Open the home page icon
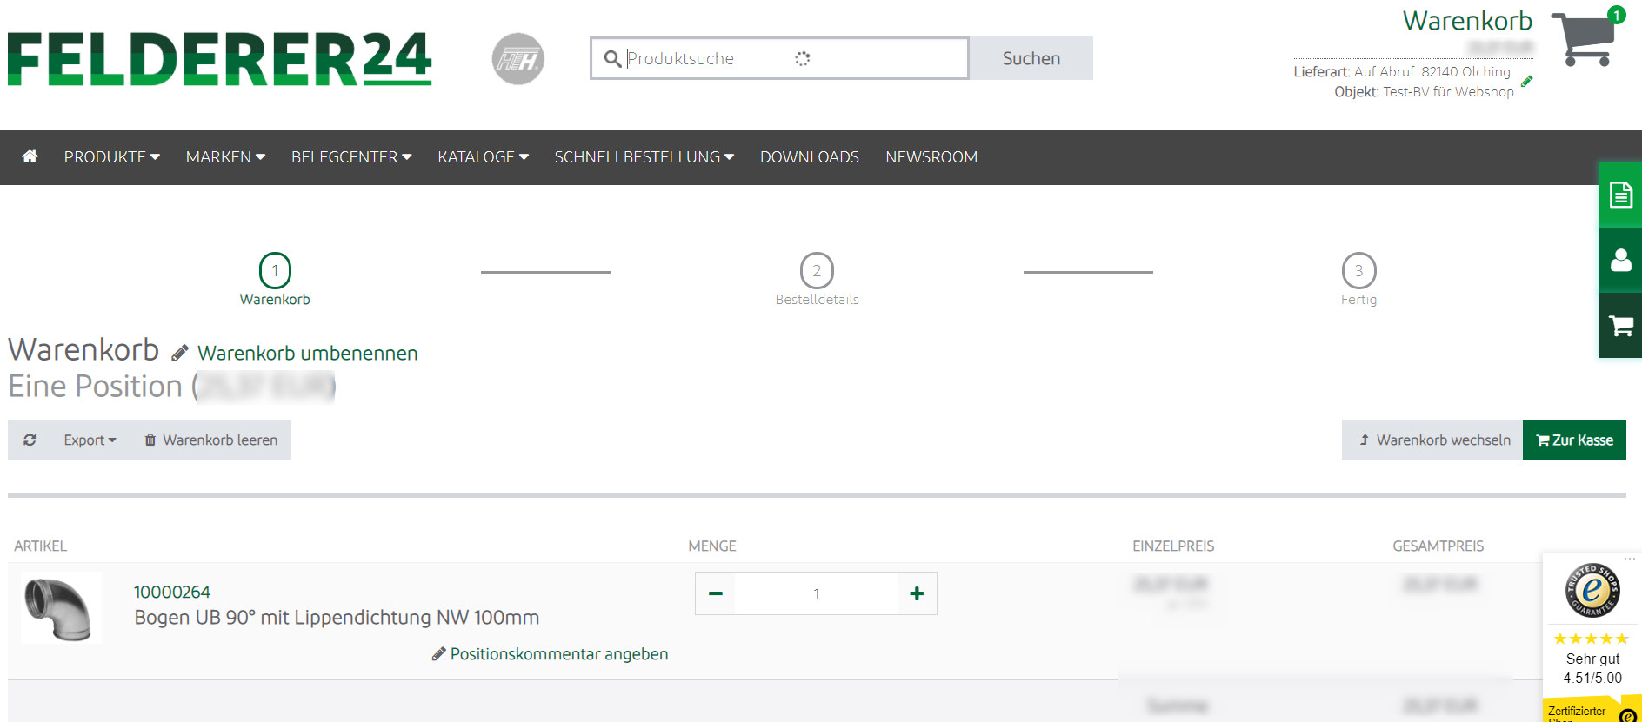 (30, 156)
